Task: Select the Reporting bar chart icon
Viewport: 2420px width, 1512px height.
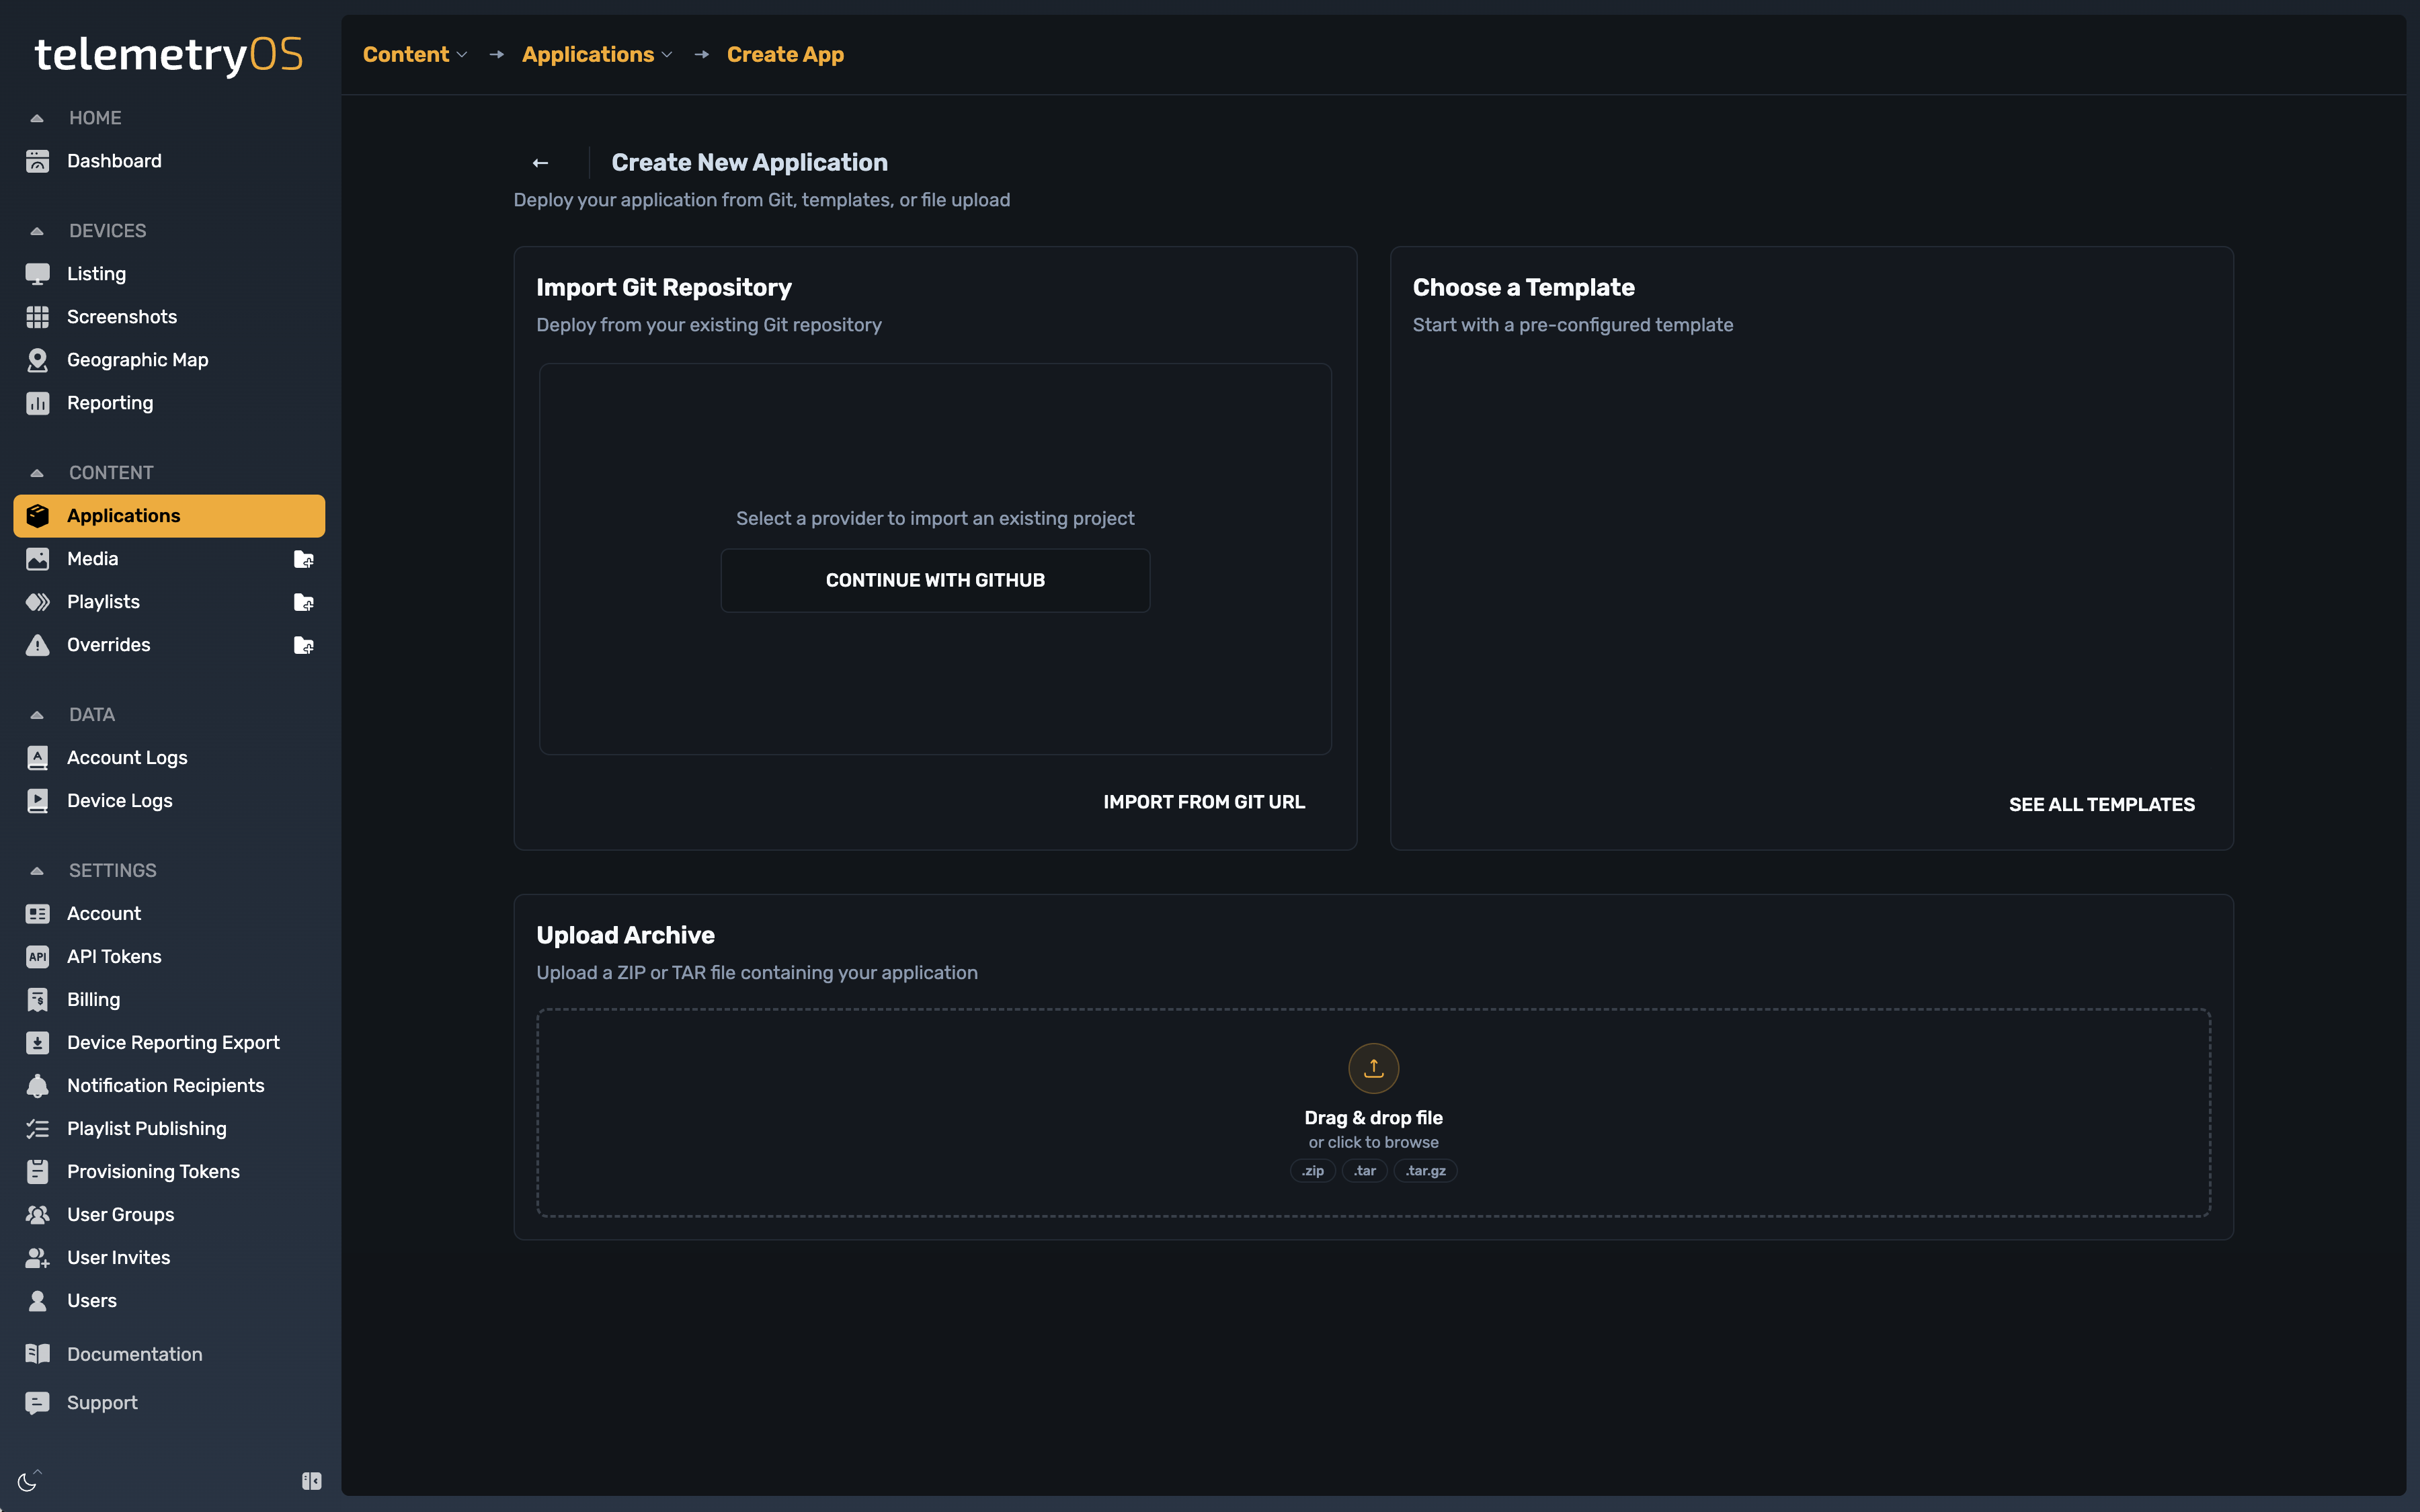Action: (38, 403)
